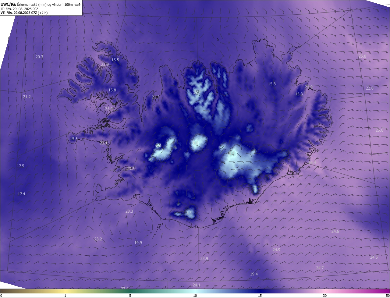Click the valid time line 'VT: Fös. 29.08.2025 07Z (+7 h)'
390x298 pixels.
pyautogui.click(x=24, y=13)
